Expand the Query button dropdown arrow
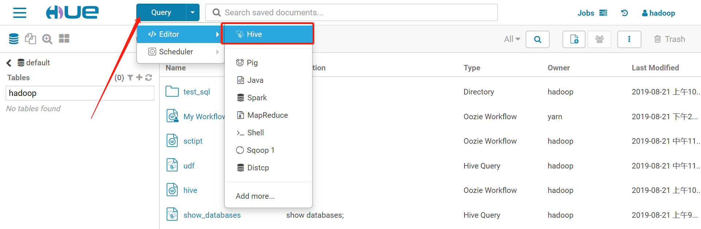The height and width of the screenshot is (229, 701). 193,13
